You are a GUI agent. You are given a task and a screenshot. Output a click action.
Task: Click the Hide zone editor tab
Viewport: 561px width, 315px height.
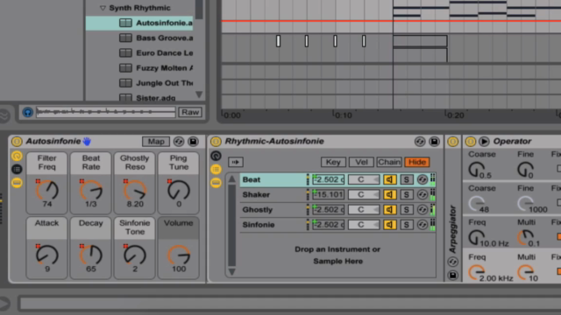pyautogui.click(x=417, y=162)
